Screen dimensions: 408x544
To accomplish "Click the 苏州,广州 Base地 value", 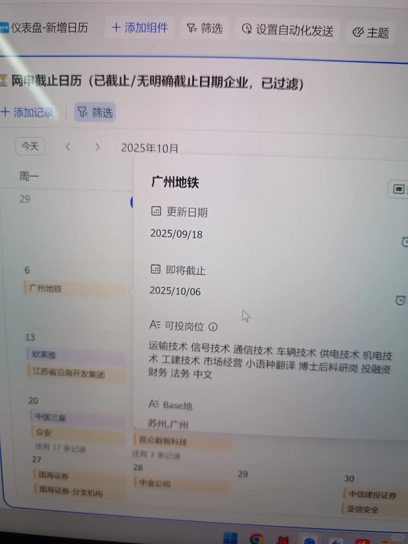I will click(x=168, y=424).
